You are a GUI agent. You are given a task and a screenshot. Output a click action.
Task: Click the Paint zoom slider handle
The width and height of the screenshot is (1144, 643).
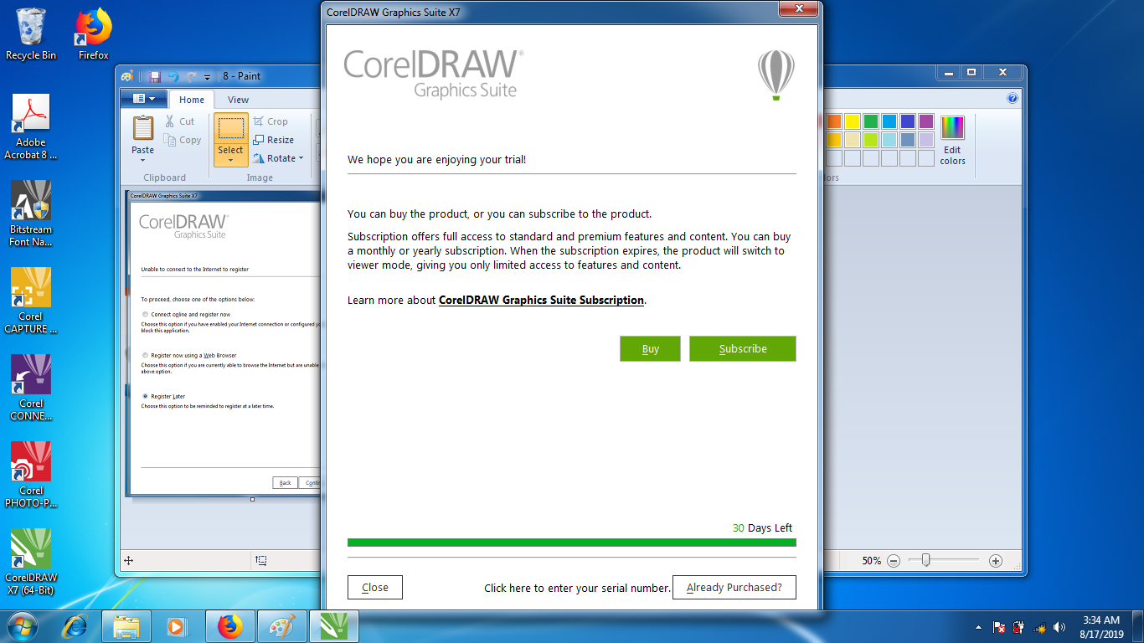coord(925,560)
